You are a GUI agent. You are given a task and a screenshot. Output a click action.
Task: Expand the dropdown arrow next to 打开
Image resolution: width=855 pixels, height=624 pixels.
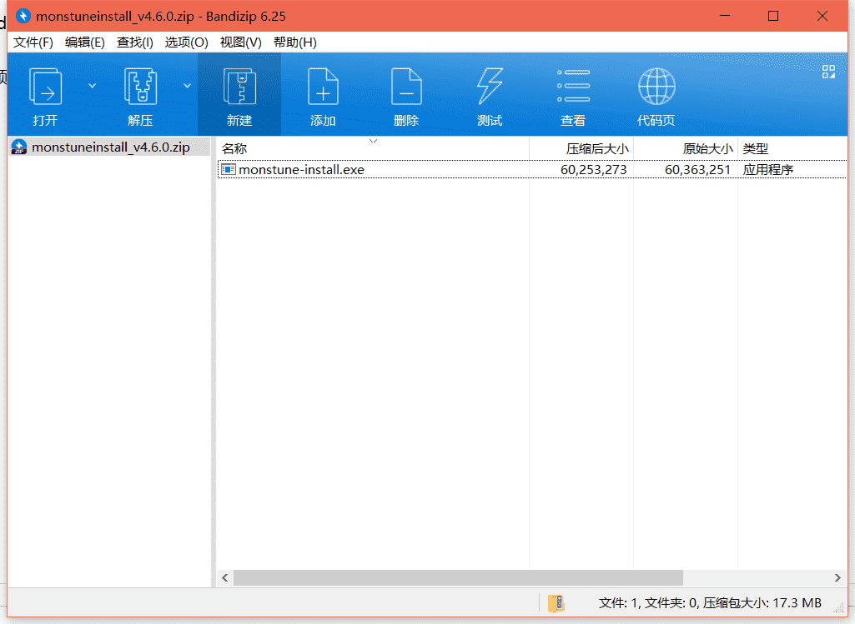coord(92,86)
